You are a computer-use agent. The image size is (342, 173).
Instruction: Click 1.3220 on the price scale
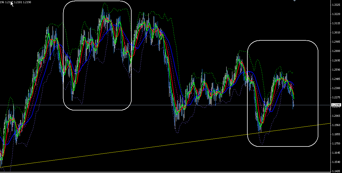pyautogui.click(x=336, y=14)
